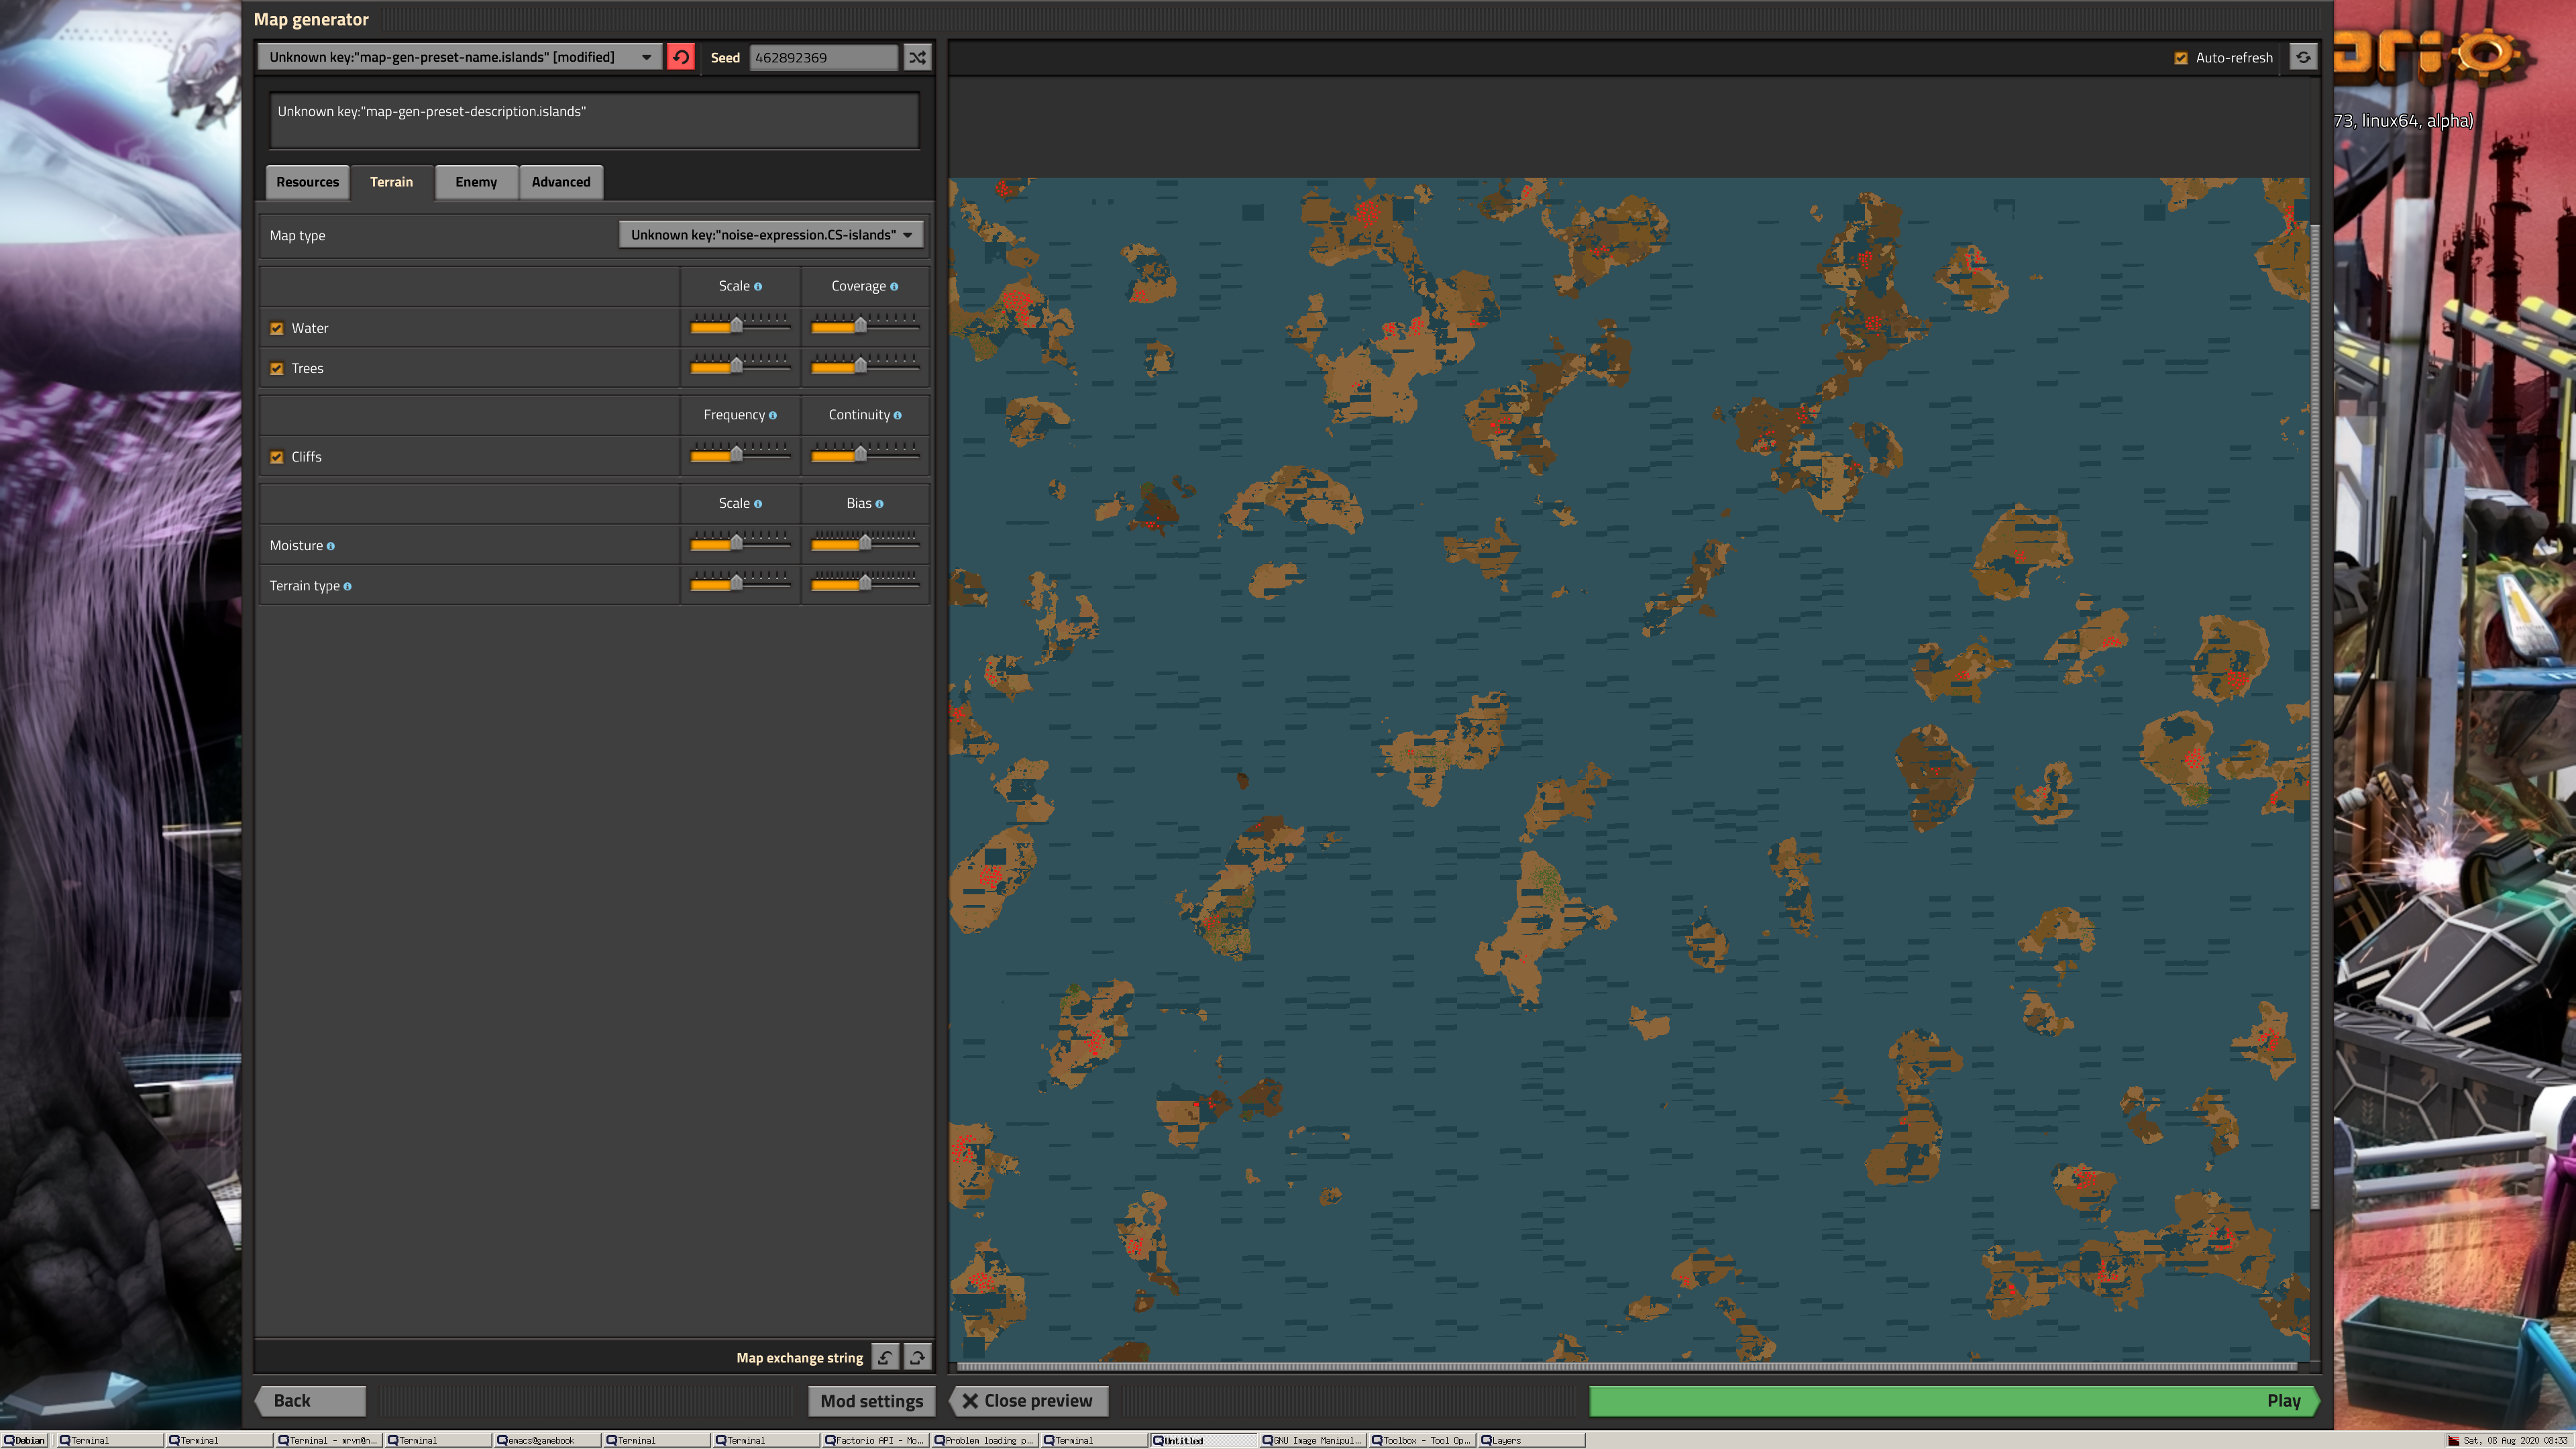Show info icon beside Moisture label
This screenshot has width=2576, height=1449.
coord(331,546)
